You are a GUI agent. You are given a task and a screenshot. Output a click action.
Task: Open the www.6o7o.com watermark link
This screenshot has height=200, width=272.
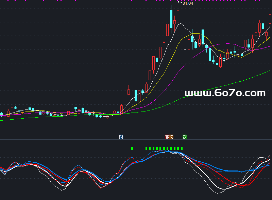[225, 93]
